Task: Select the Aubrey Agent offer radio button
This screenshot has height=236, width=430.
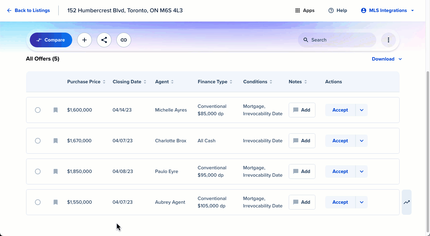Action: point(38,202)
